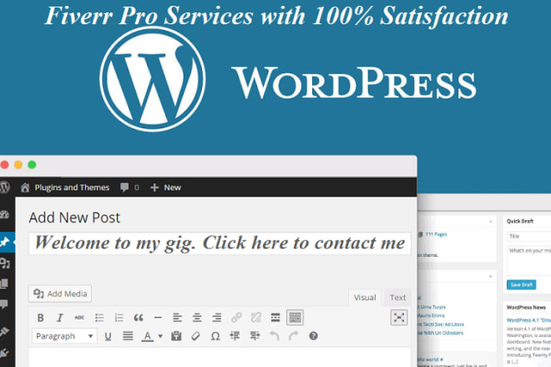The image size is (551, 367).
Task: Paste as plain text
Action: 176,336
